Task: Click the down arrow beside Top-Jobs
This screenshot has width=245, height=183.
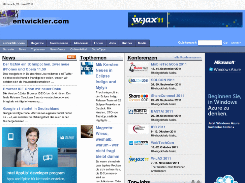Action: pos(193,181)
